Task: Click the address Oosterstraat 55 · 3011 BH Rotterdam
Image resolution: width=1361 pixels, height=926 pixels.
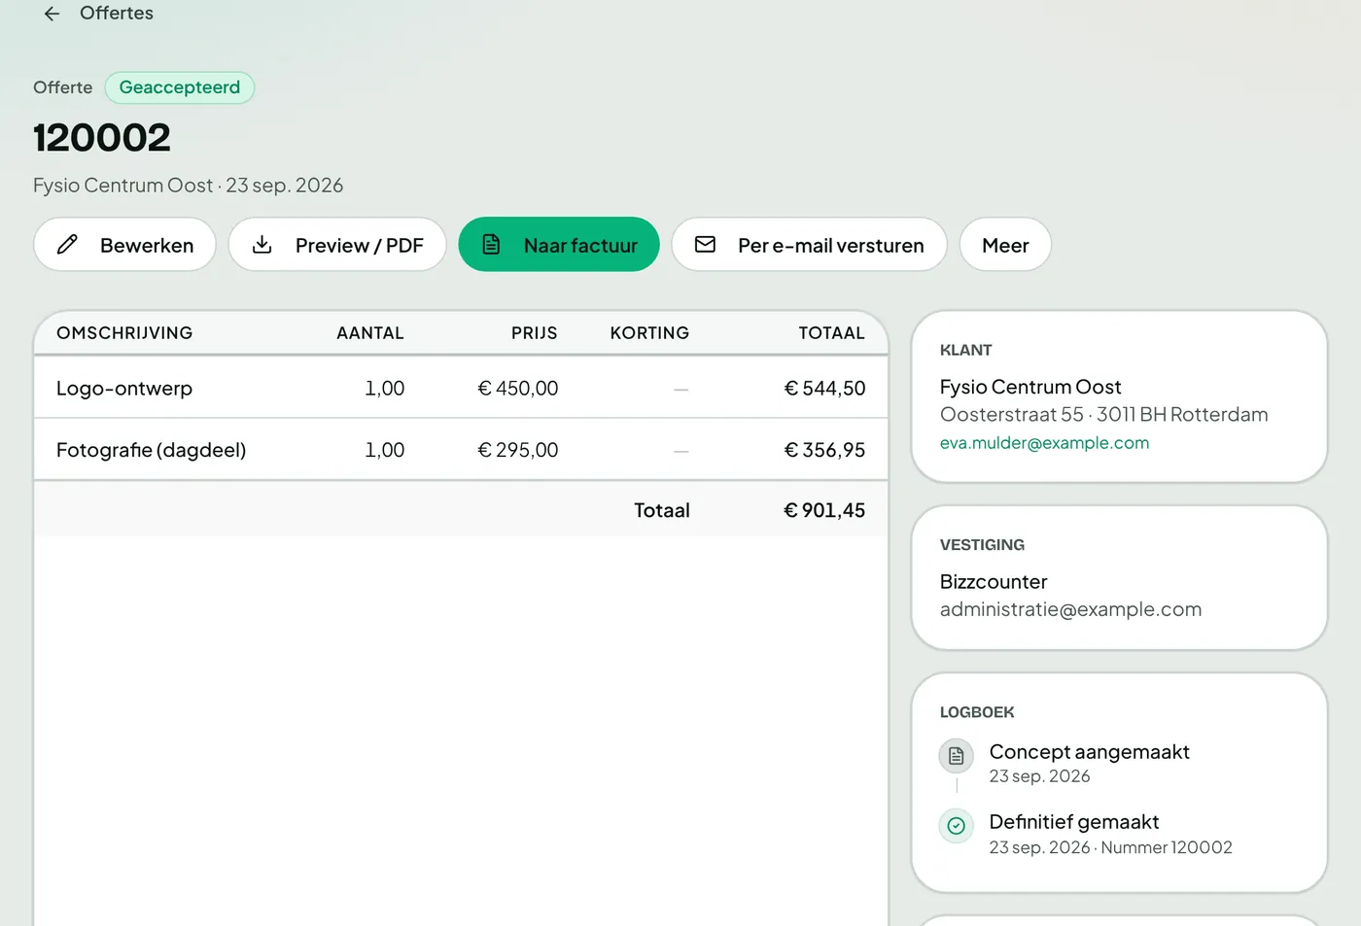Action: pos(1104,415)
